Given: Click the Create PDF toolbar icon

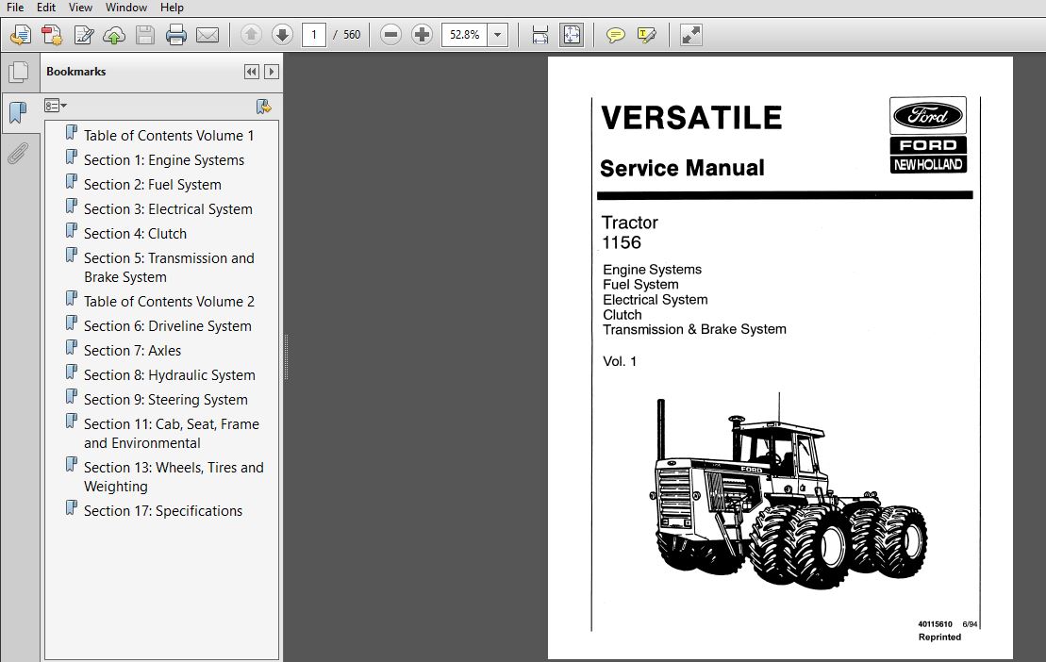Looking at the screenshot, I should point(52,35).
